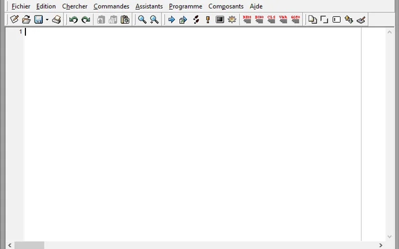Screen dimensions: 399x249
Task: Insert an ECHO command from toolbar
Action: coord(259,19)
